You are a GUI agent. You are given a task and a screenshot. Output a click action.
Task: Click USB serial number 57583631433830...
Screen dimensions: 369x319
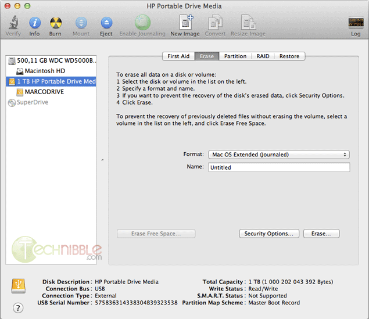136,303
